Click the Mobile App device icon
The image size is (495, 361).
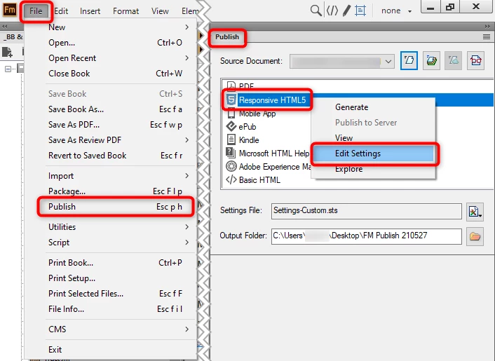pyautogui.click(x=231, y=114)
